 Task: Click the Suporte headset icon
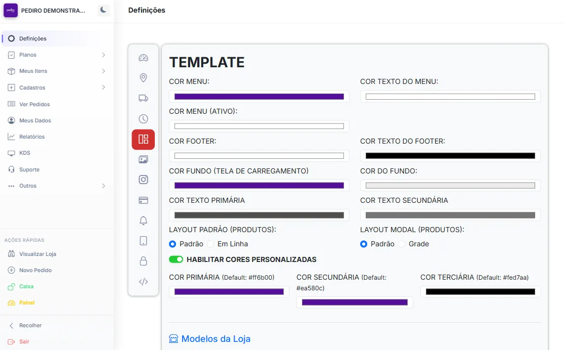tap(12, 169)
